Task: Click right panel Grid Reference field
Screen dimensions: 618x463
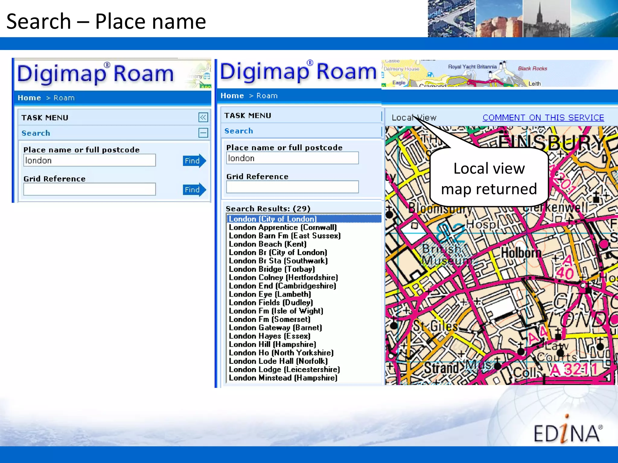Action: pos(292,187)
